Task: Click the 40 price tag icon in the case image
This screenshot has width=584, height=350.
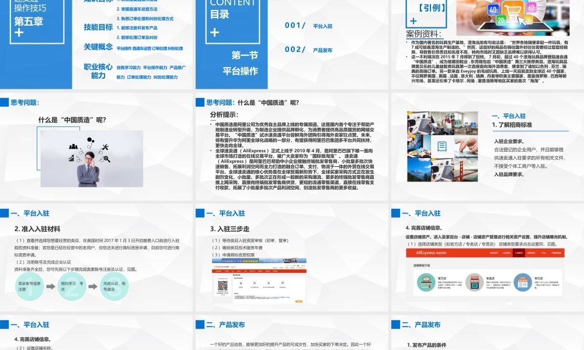Action: pos(492,9)
